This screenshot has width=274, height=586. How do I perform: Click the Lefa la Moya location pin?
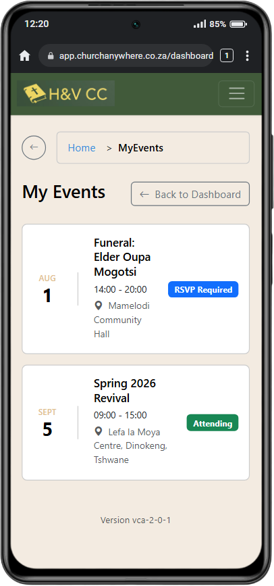pyautogui.click(x=98, y=432)
